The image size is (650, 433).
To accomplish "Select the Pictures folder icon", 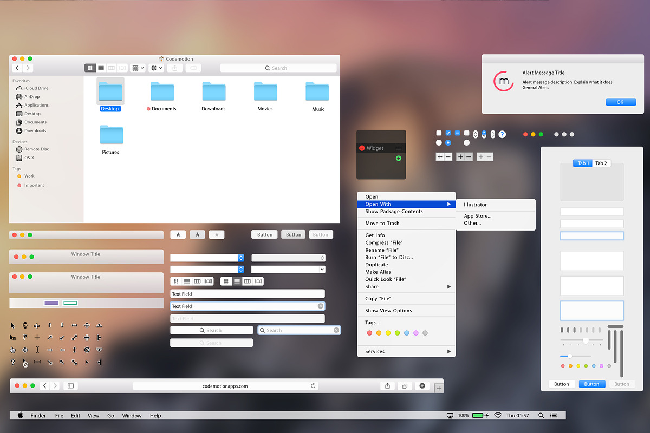I will [x=111, y=135].
